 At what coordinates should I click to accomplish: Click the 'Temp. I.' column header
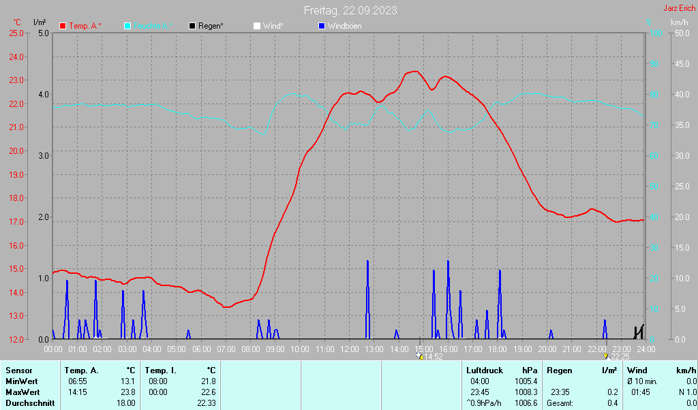[161, 370]
